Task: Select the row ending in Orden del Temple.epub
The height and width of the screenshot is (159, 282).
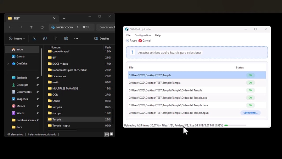Action: (x=197, y=113)
